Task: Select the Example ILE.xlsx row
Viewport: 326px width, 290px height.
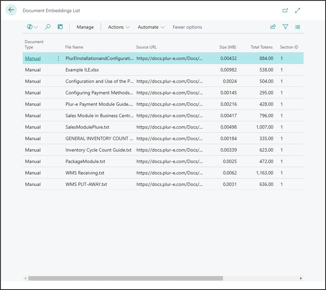Action: [163, 70]
